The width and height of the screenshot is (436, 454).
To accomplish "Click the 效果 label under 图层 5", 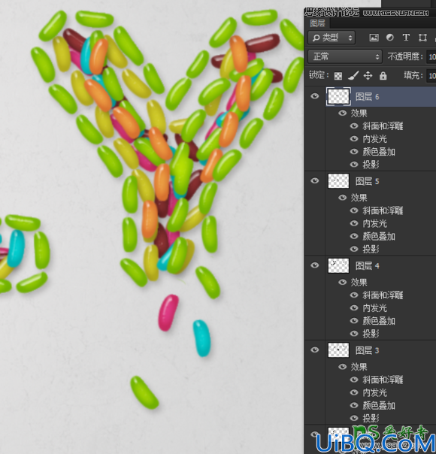I will (x=359, y=198).
